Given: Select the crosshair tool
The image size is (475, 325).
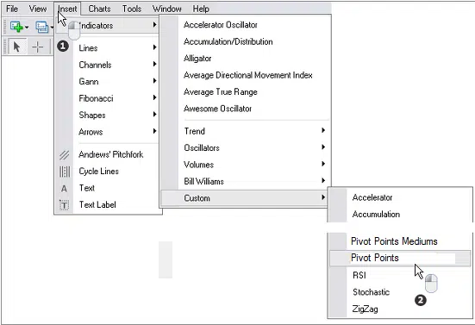Looking at the screenshot, I should click(x=38, y=47).
